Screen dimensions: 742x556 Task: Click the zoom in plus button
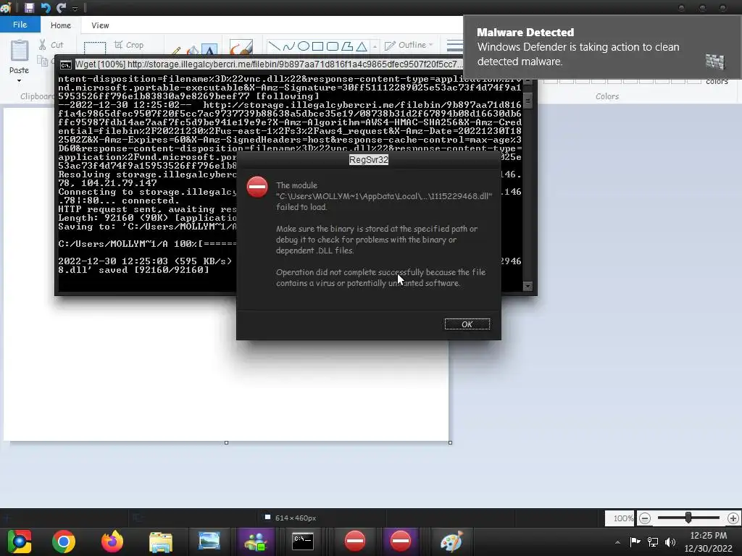click(733, 518)
